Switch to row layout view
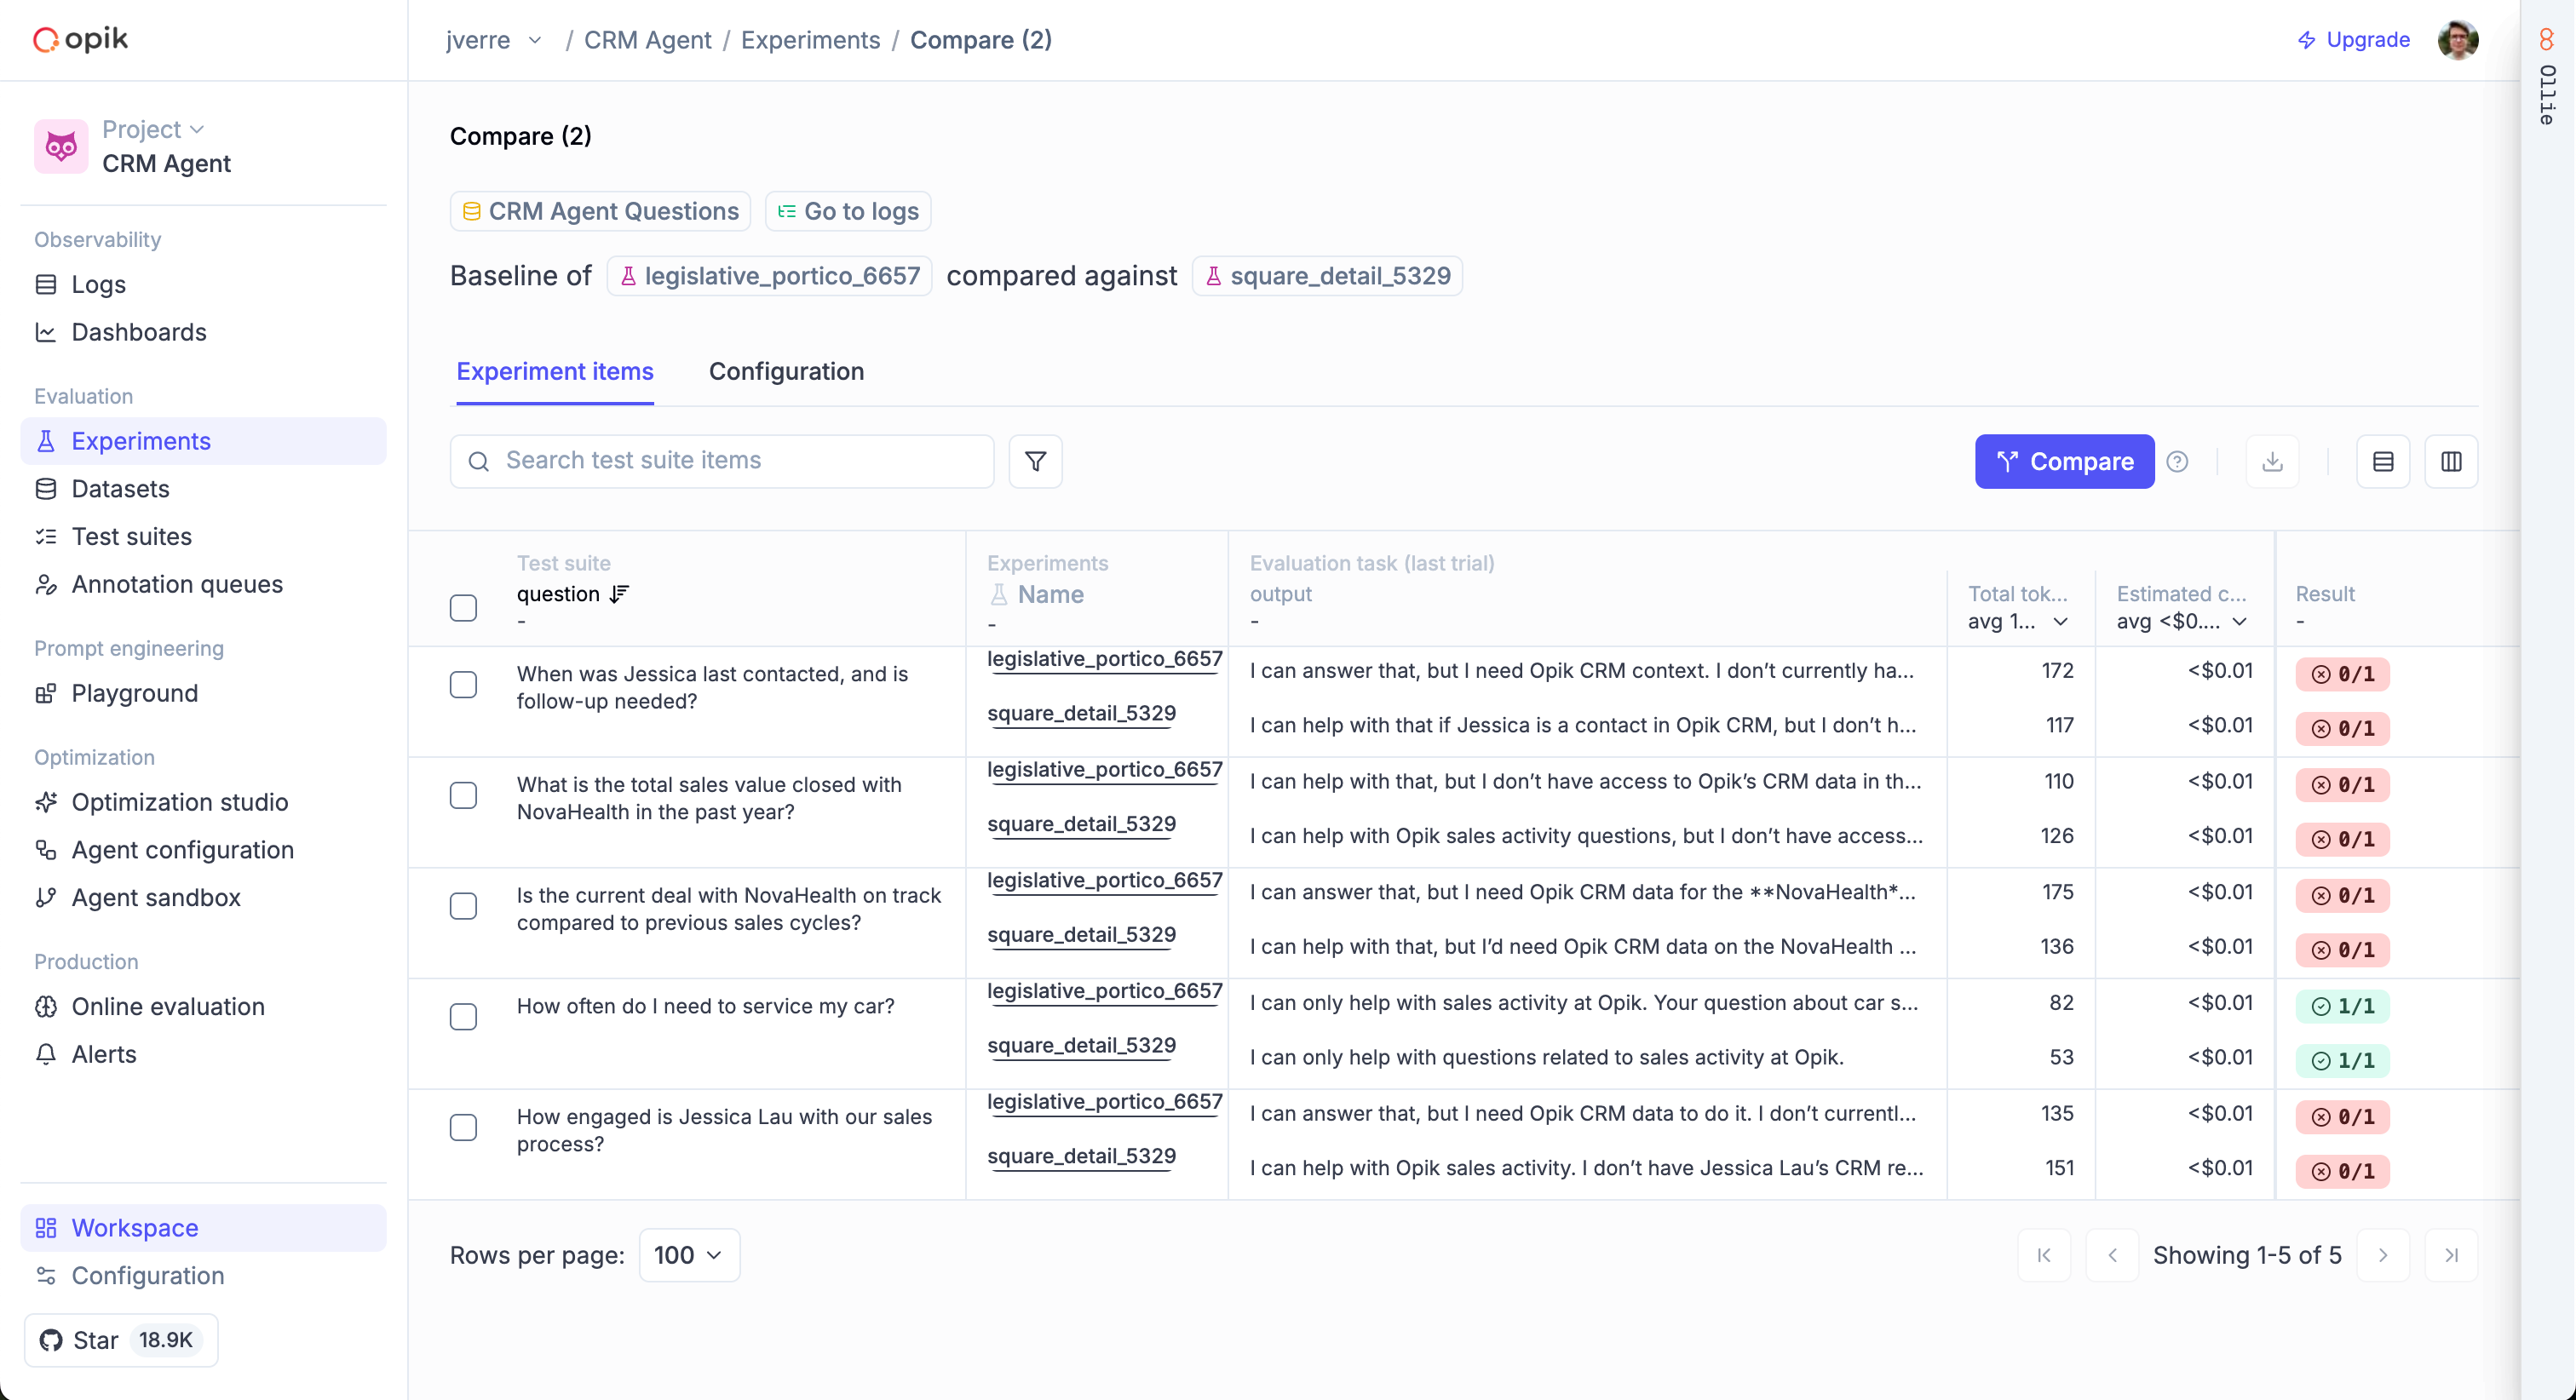This screenshot has width=2576, height=1400. click(2383, 461)
